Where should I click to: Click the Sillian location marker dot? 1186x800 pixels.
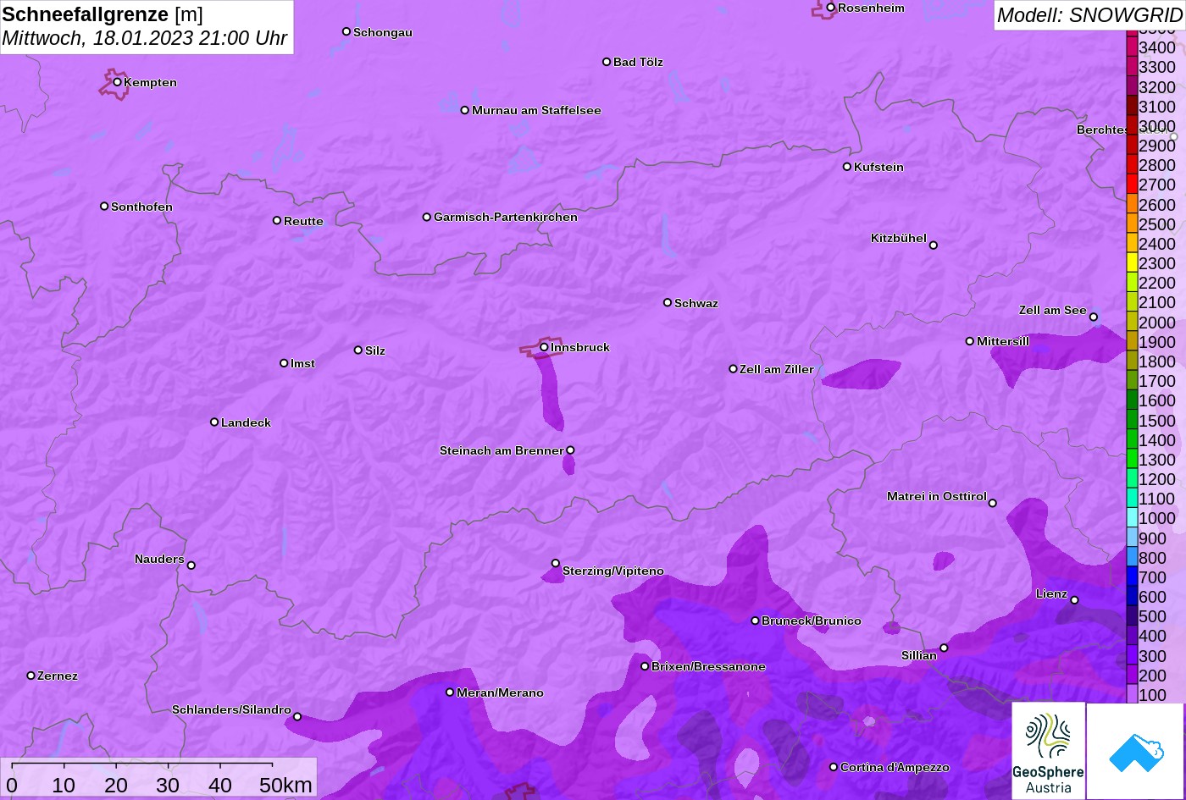pos(944,648)
